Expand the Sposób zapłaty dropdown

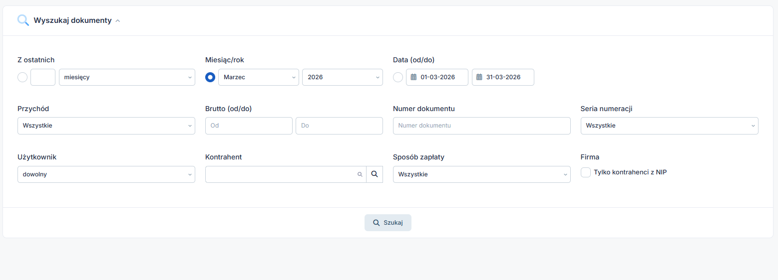tap(481, 174)
